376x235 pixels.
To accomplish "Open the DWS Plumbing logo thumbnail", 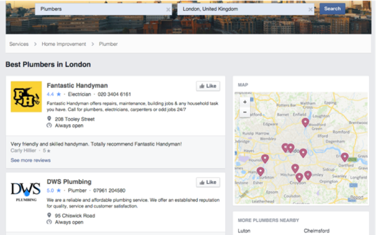I will (x=26, y=191).
